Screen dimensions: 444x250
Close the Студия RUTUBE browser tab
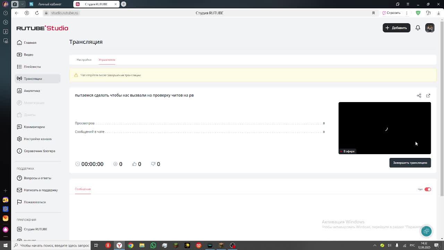(x=116, y=4)
